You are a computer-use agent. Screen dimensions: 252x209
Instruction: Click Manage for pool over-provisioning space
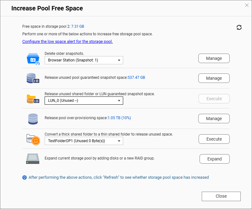(214, 119)
